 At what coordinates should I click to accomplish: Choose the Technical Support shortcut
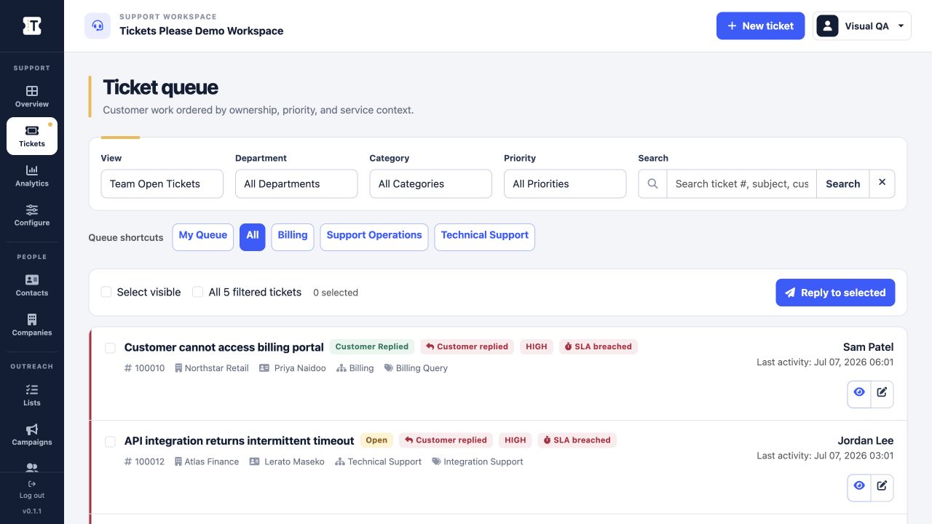(485, 237)
